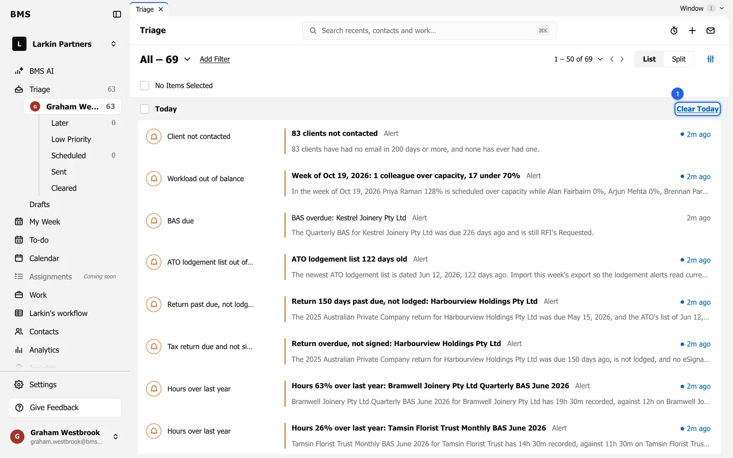Click the Give Feedback button

point(65,408)
